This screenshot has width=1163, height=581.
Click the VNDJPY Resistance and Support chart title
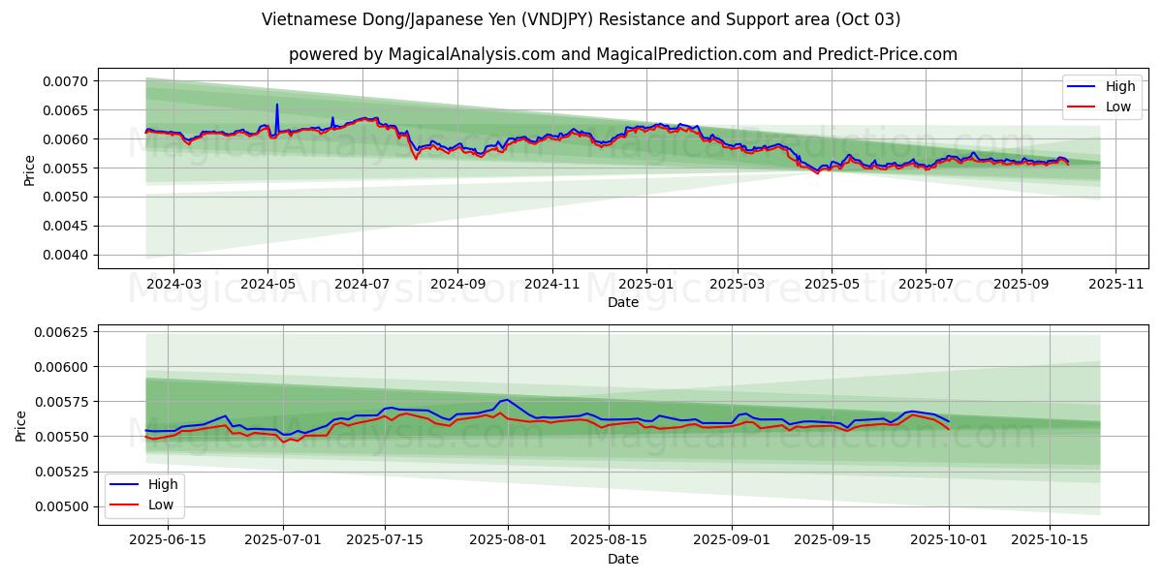coord(581,19)
